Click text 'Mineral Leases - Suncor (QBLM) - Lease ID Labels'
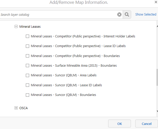This screenshot has width=158, height=129. [x=66, y=85]
